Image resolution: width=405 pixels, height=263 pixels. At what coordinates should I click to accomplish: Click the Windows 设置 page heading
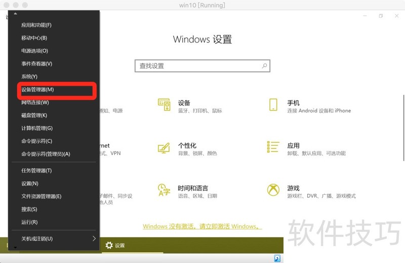pos(202,39)
